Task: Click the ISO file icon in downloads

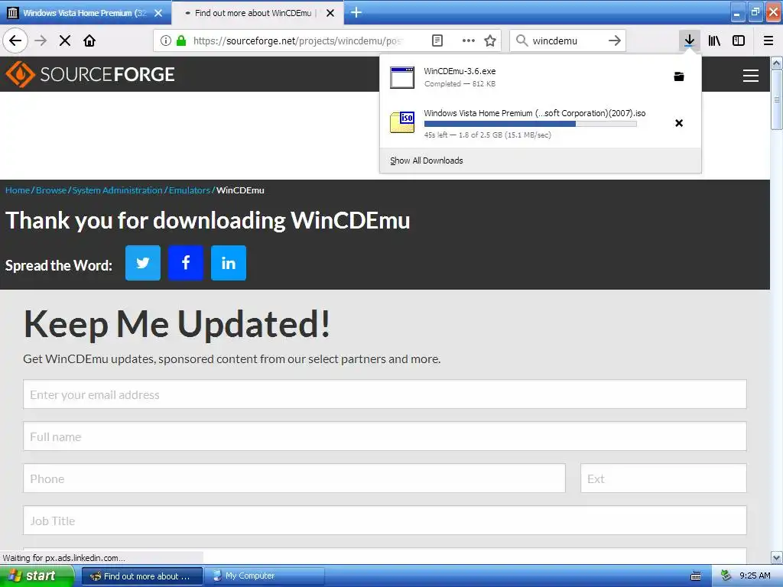Action: coord(402,122)
